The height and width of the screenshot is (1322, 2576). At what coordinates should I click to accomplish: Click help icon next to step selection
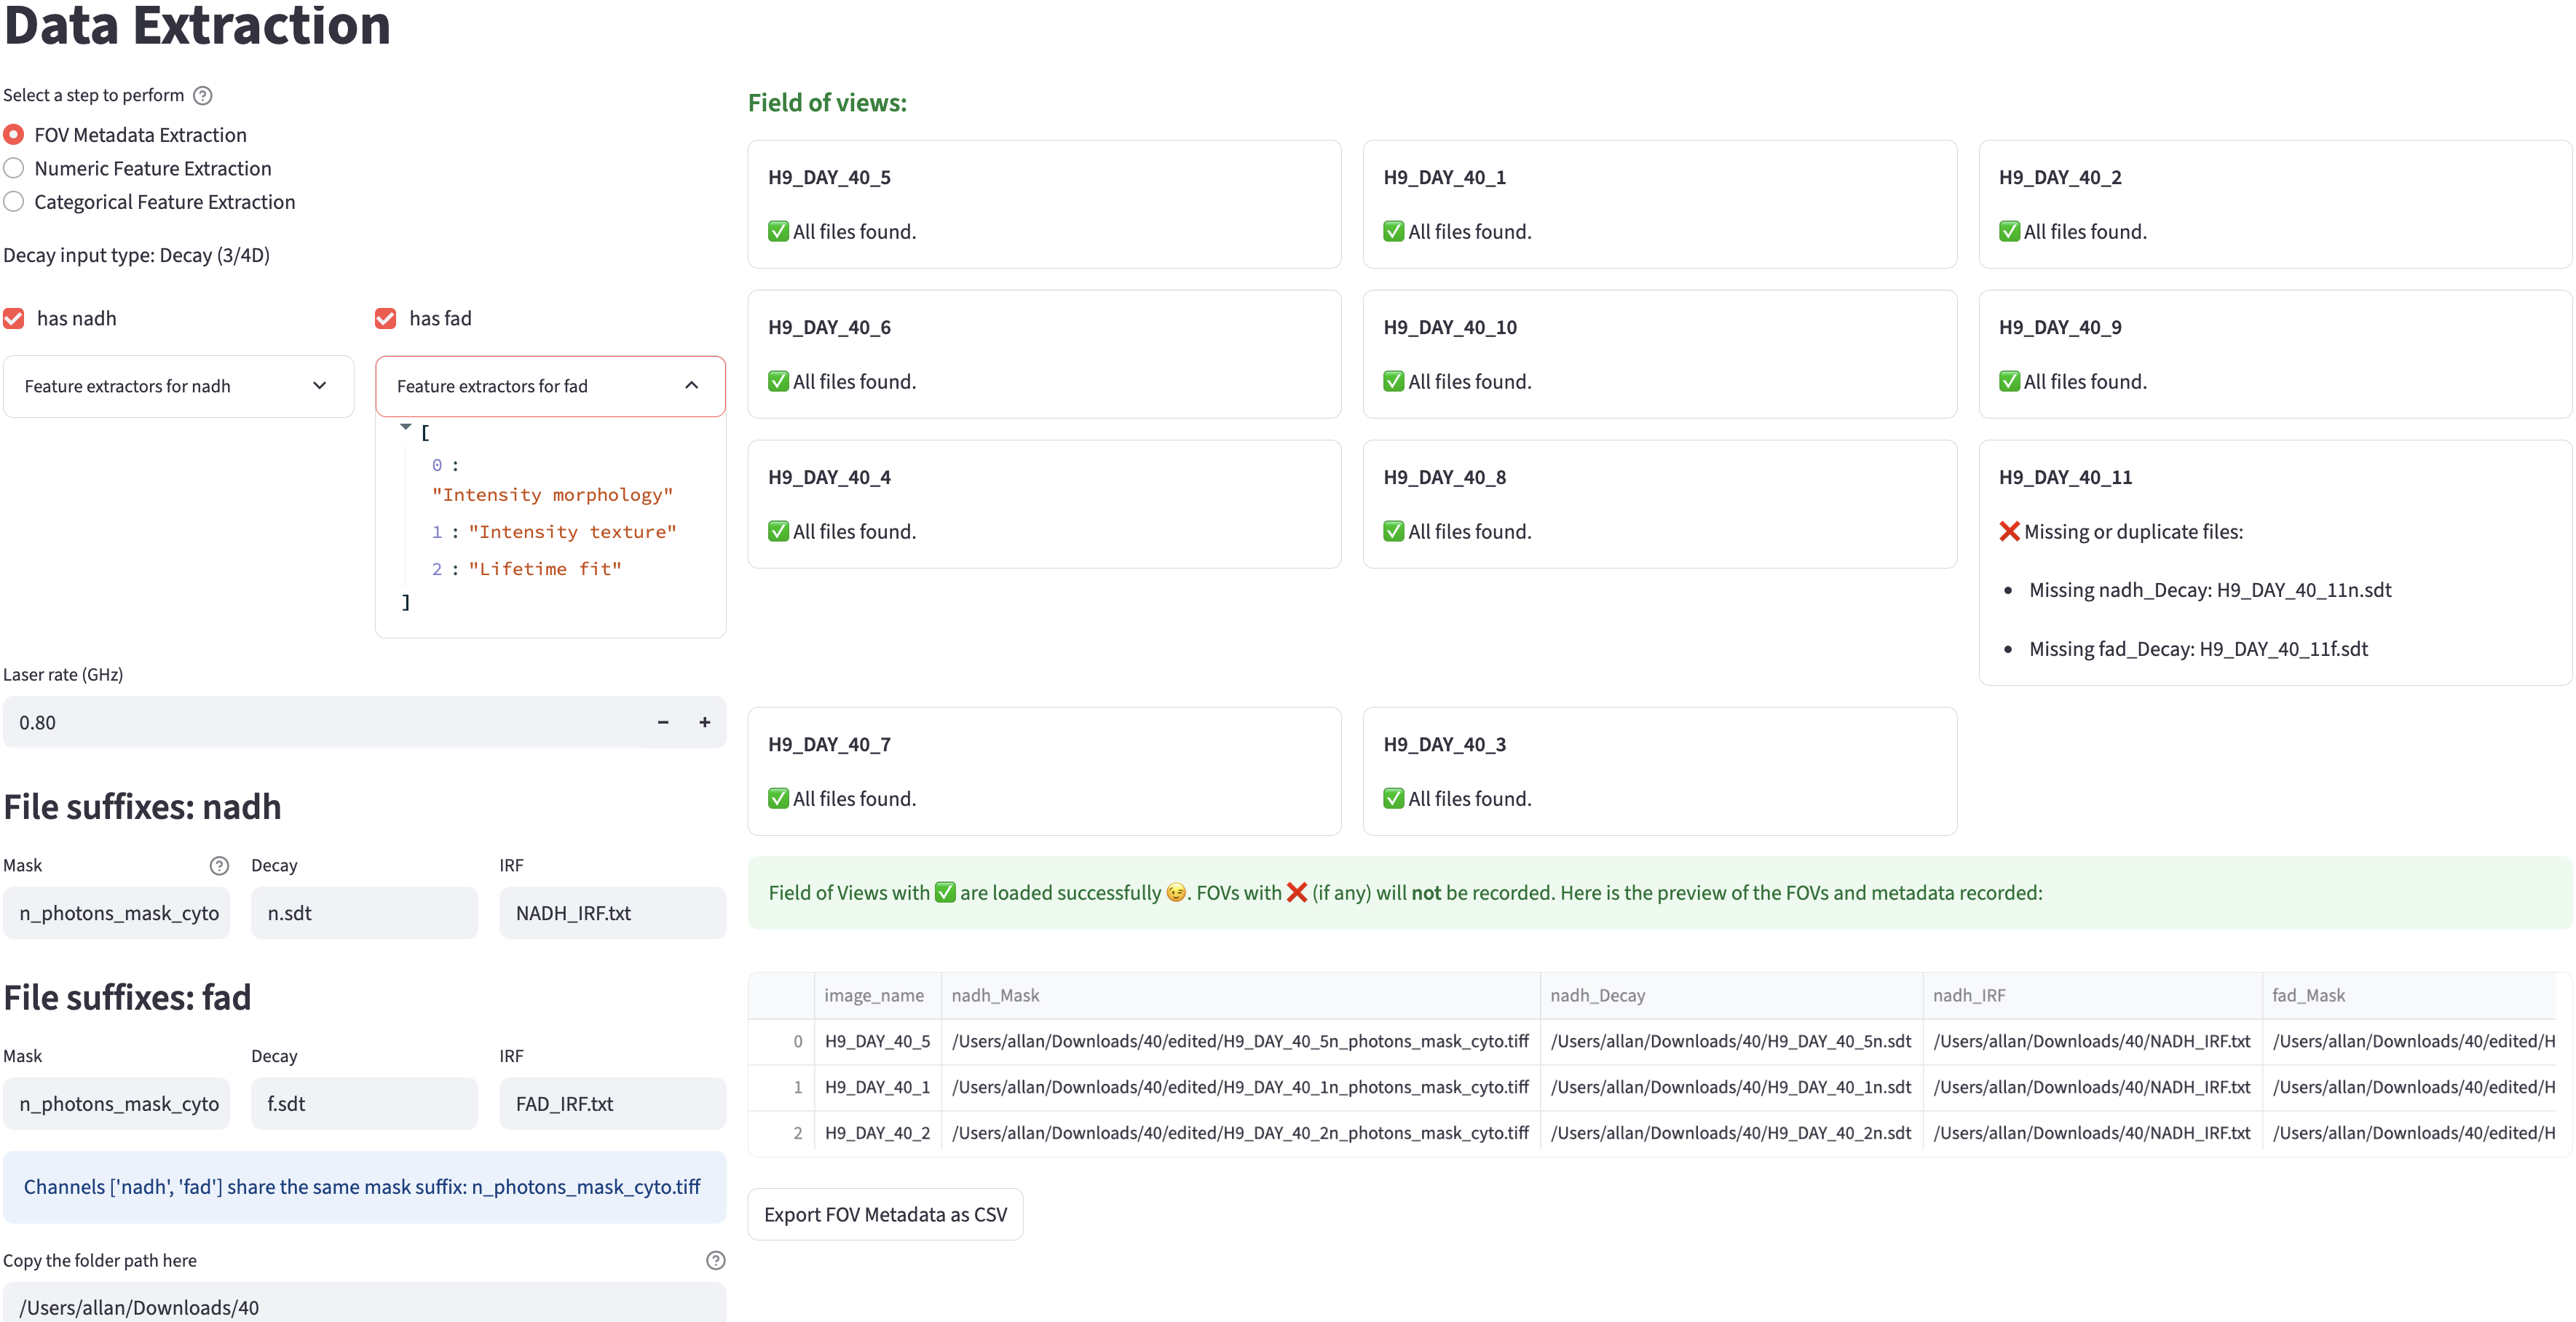coord(202,95)
